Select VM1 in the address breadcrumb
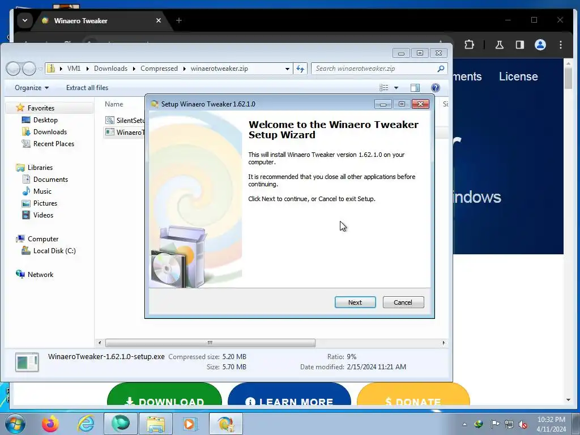The height and width of the screenshot is (435, 580). click(74, 69)
